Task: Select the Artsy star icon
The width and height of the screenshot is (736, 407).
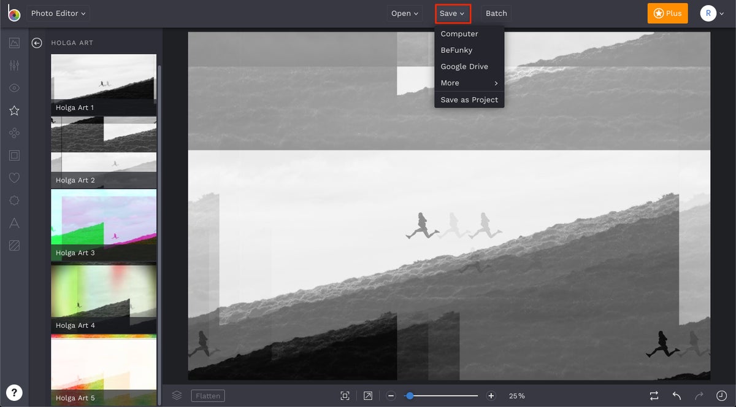Action: pyautogui.click(x=14, y=110)
